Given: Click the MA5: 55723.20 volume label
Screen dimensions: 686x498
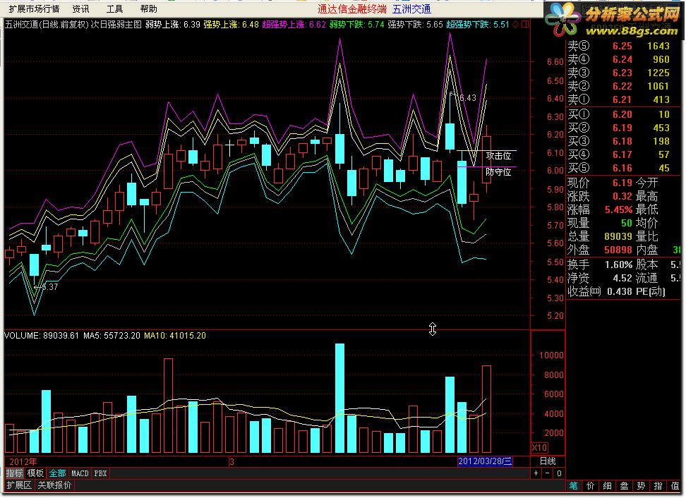Looking at the screenshot, I should pyautogui.click(x=112, y=335).
